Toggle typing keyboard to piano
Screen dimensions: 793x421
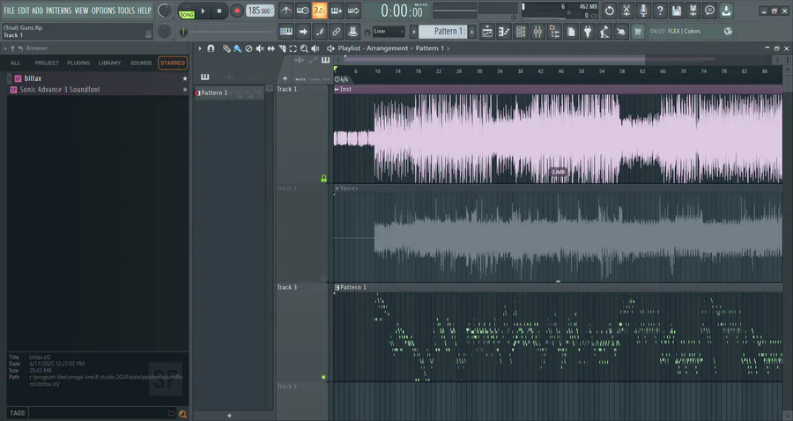285,32
